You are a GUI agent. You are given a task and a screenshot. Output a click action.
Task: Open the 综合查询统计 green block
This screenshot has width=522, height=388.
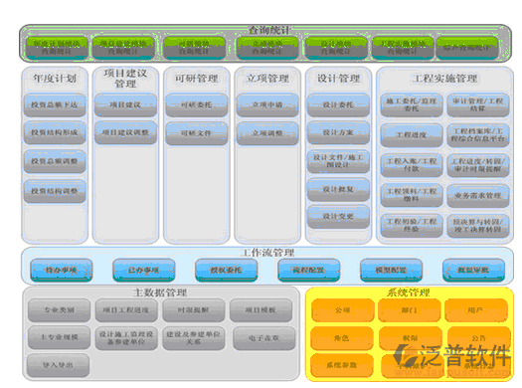click(x=466, y=48)
